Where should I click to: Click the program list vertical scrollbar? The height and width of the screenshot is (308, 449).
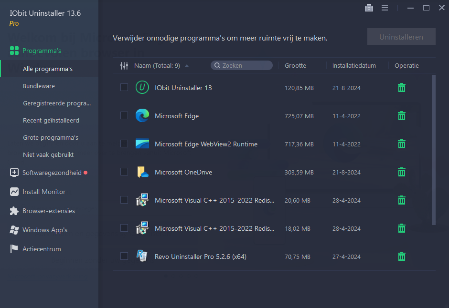434,150
